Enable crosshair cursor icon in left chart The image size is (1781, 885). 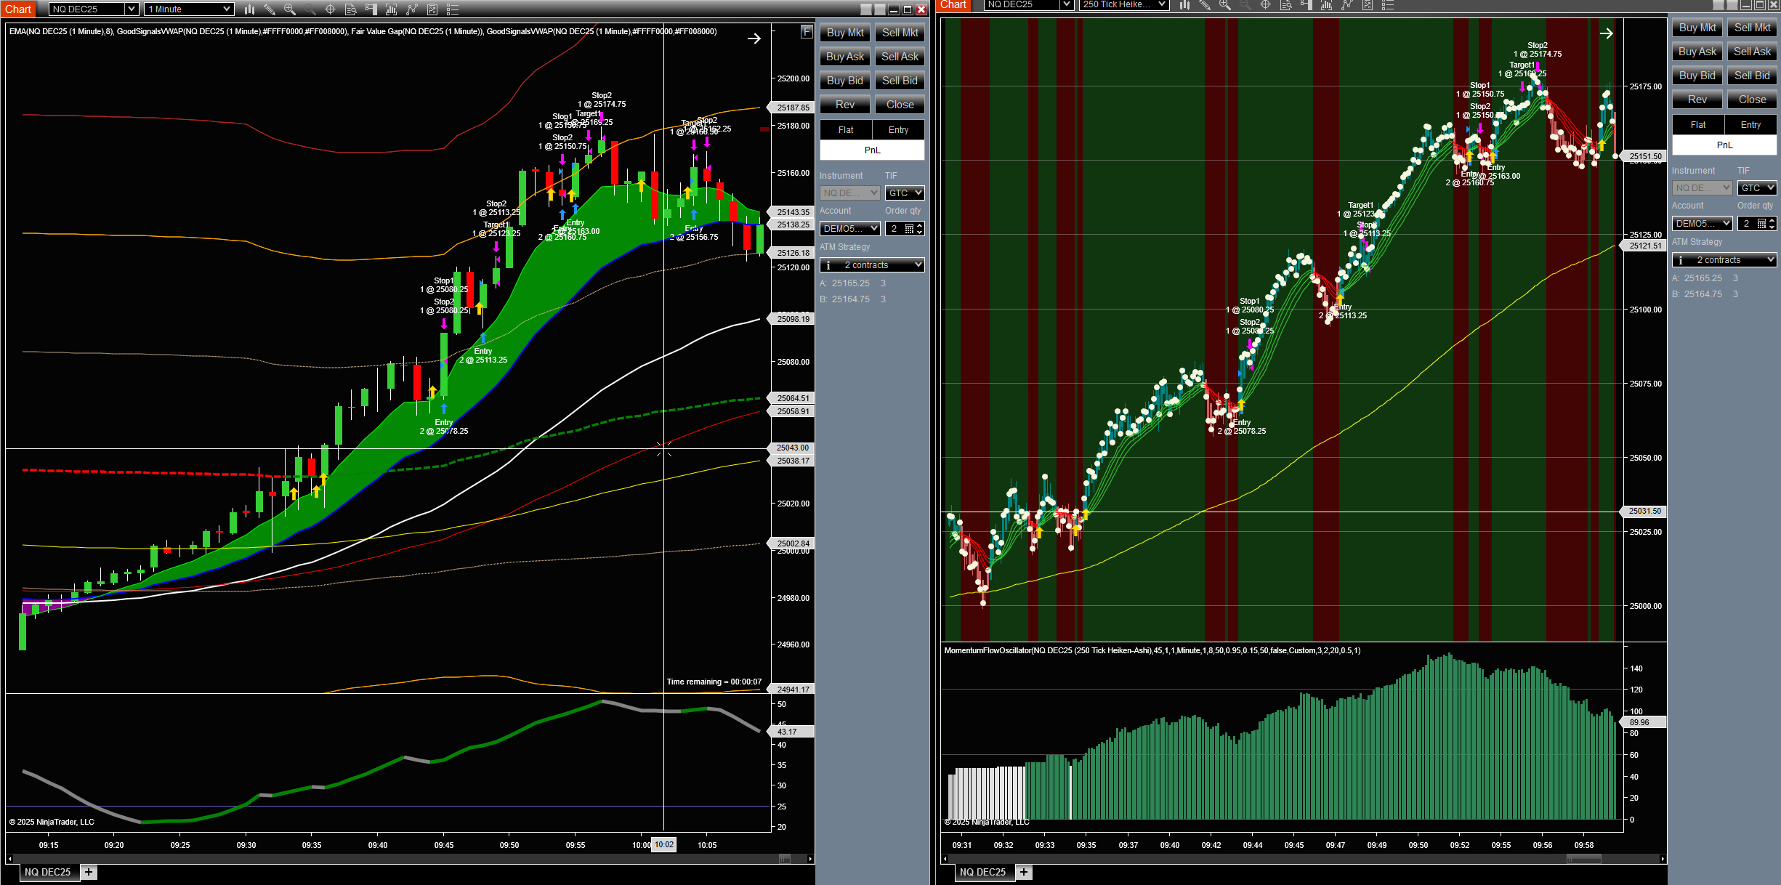[x=330, y=9]
